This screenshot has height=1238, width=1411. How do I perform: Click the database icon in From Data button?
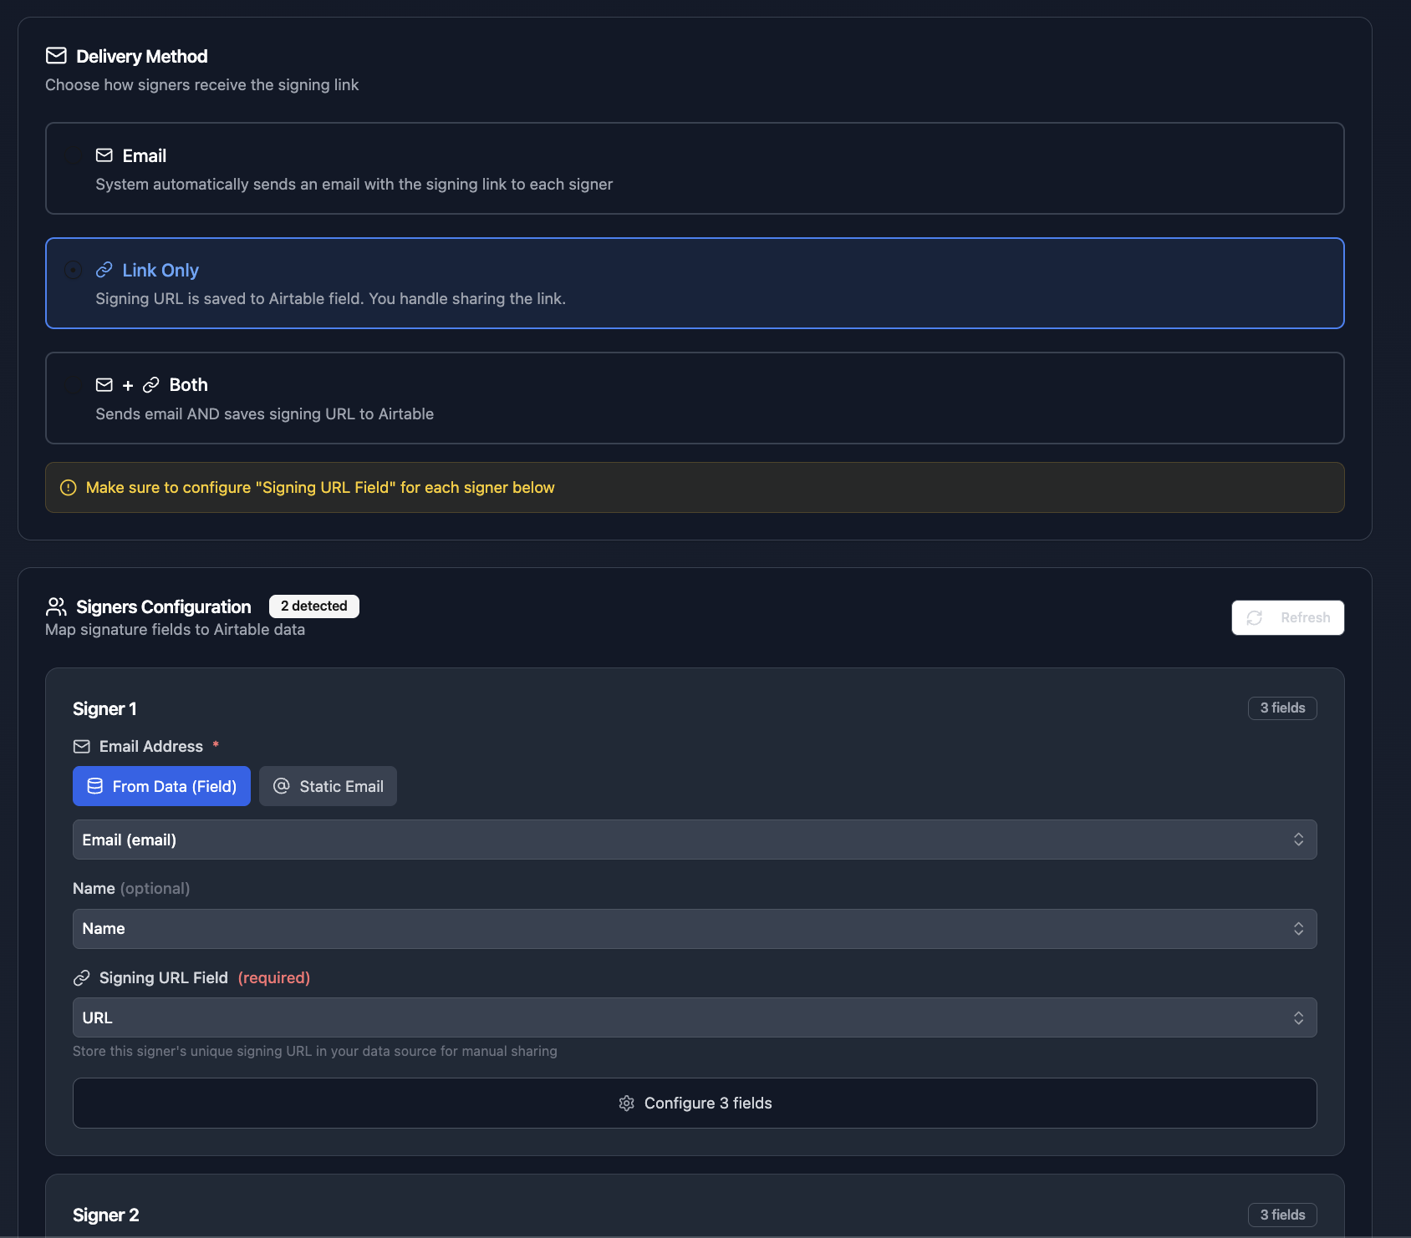click(x=95, y=787)
